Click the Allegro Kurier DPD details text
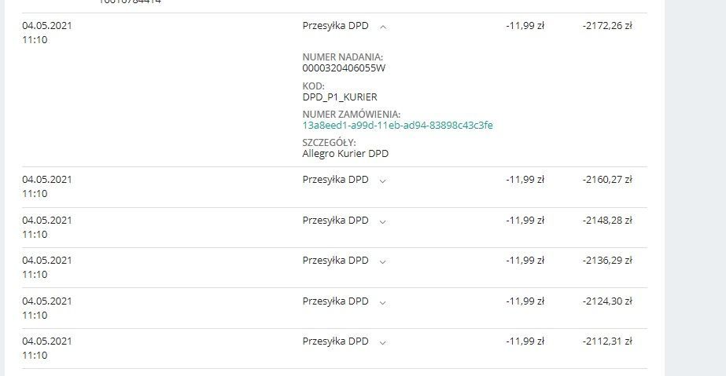 click(345, 153)
